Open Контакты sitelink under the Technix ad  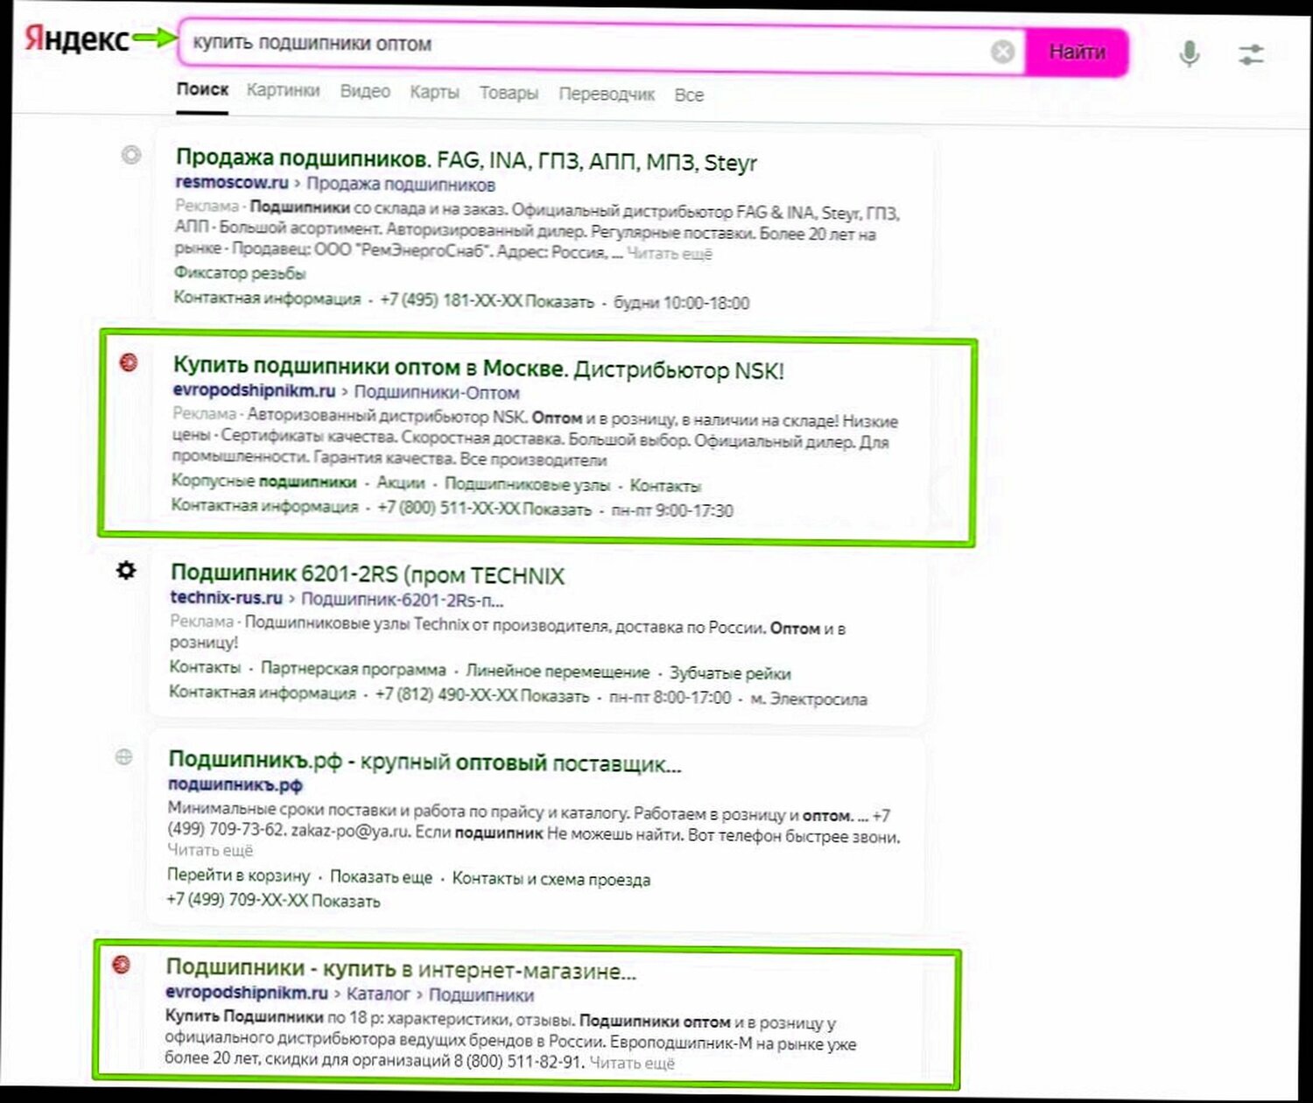tap(205, 668)
